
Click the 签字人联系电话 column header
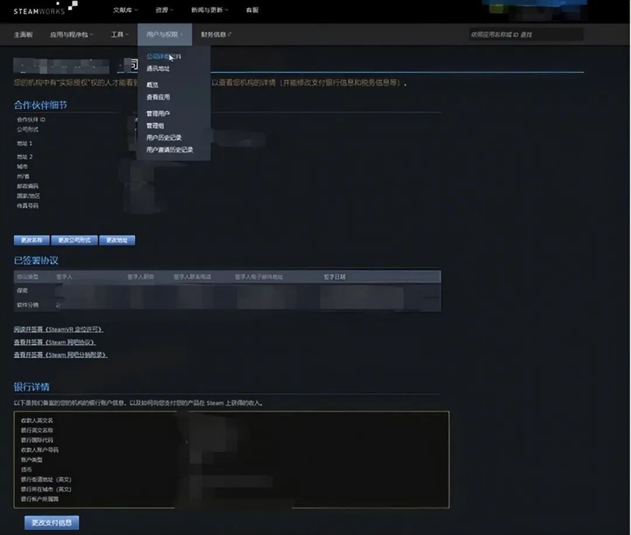192,277
